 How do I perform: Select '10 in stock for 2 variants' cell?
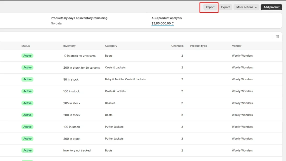tap(79, 56)
